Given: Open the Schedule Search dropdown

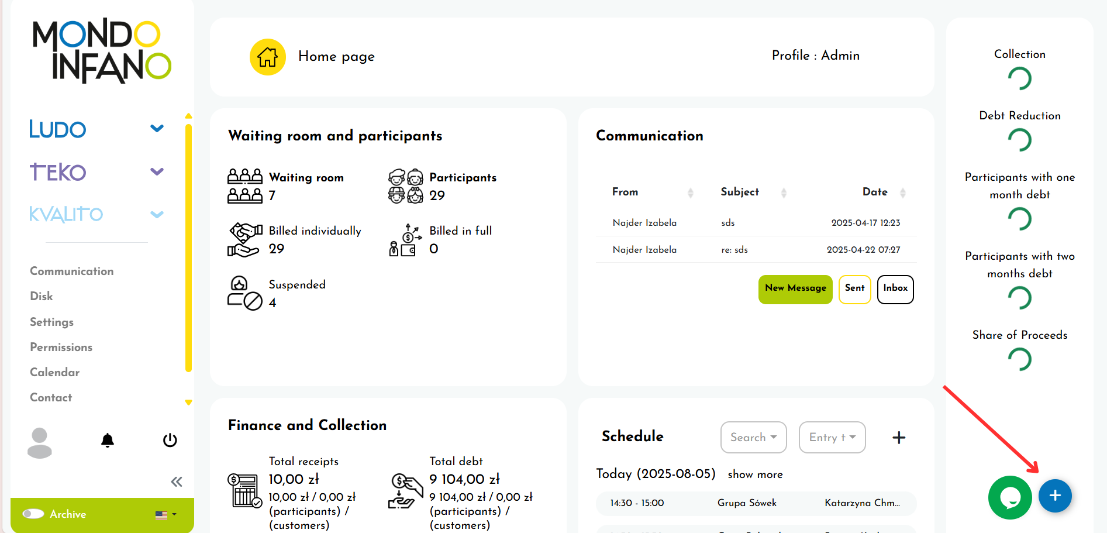Looking at the screenshot, I should (753, 438).
